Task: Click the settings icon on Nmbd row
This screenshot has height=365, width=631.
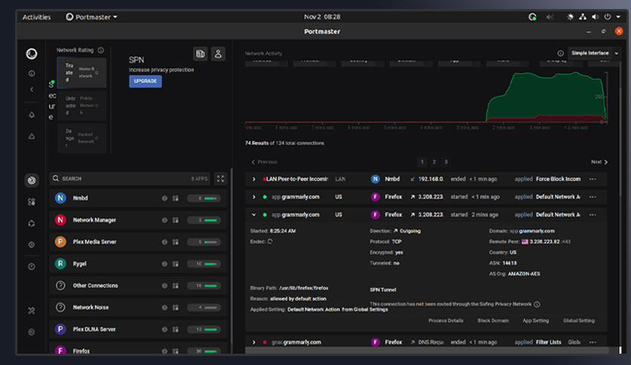Action: [x=175, y=198]
